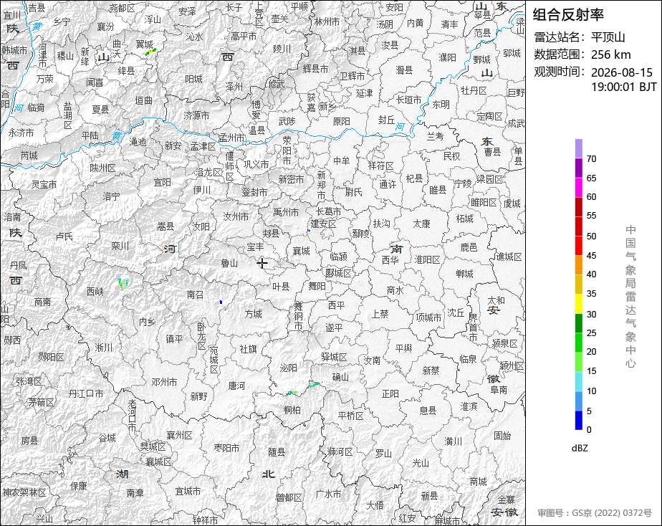Click the radar echo east of 西峡
Image resolution: width=662 pixels, height=526 pixels.
[x=123, y=283]
